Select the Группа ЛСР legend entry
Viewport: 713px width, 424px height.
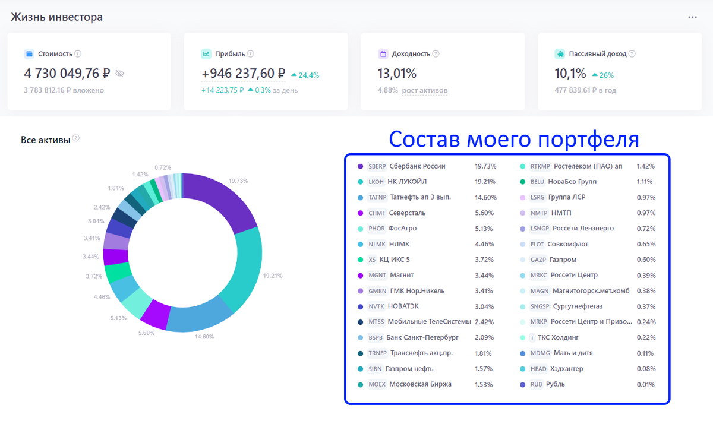tap(588, 197)
